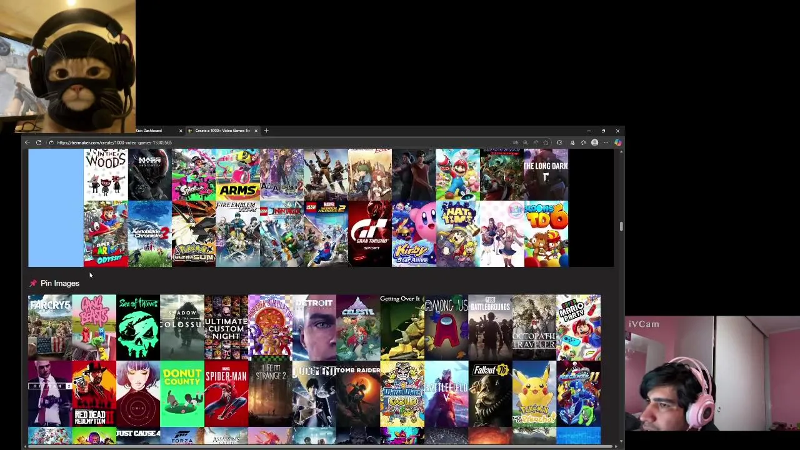This screenshot has height=450, width=800.
Task: Pick the Octopath Traveler image
Action: (x=534, y=327)
